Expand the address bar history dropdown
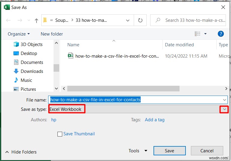231x161 pixels. pos(128,20)
